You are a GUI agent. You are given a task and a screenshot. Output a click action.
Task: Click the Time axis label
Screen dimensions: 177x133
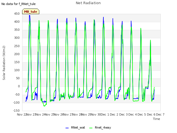pos(156,119)
